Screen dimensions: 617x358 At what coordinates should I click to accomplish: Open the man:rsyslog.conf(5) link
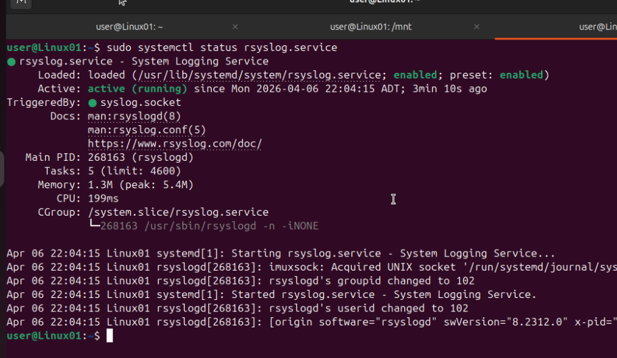coord(147,130)
